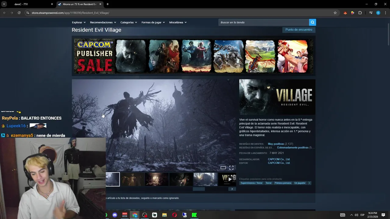Open OBS recording app in the taskbar
This screenshot has width=390, height=219.
(145, 215)
